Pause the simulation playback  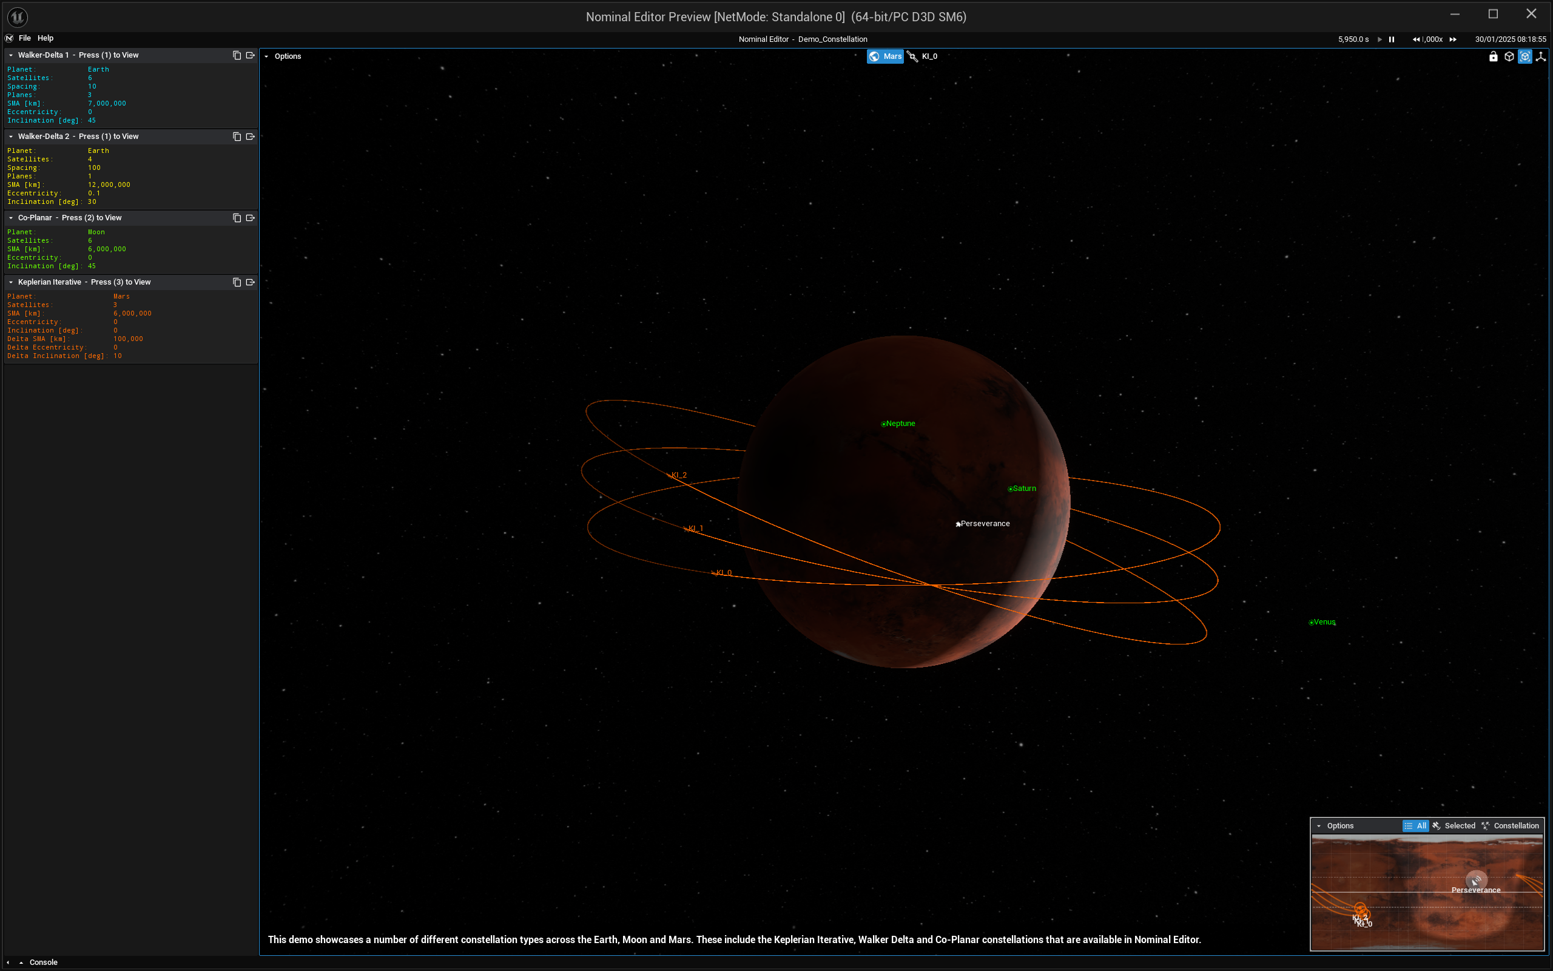point(1391,39)
